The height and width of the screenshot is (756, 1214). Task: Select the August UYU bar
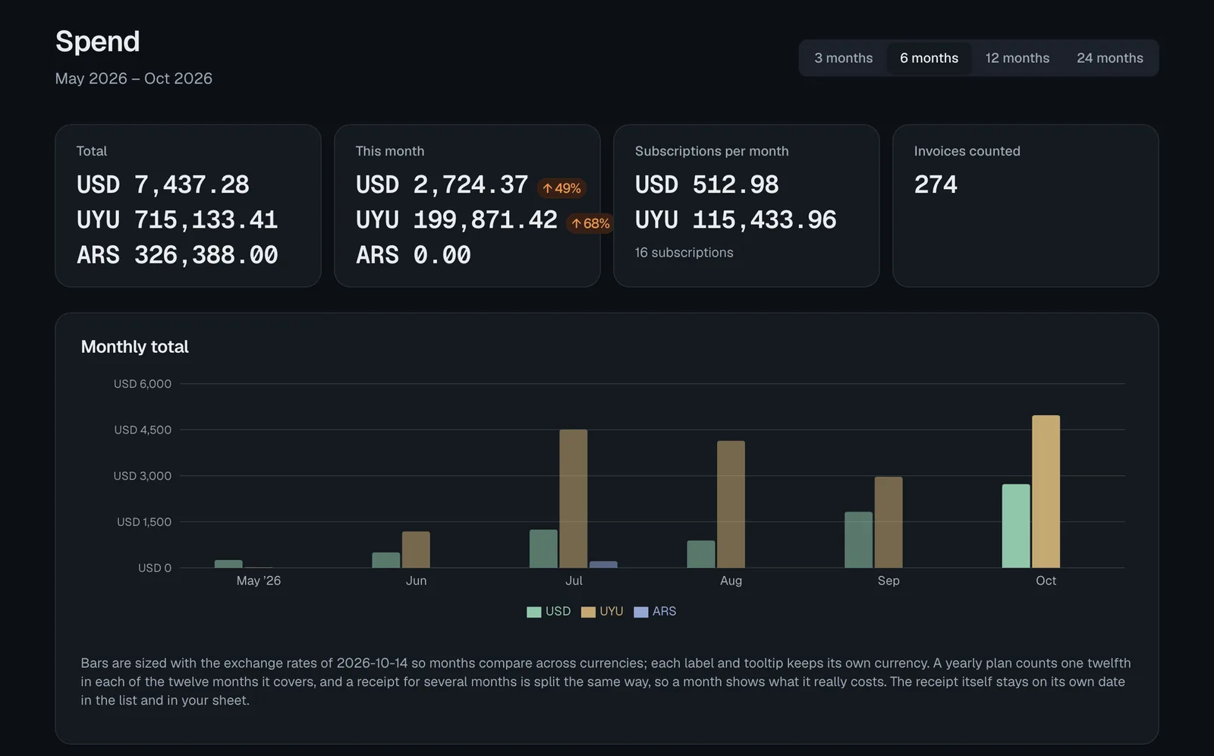(x=731, y=505)
